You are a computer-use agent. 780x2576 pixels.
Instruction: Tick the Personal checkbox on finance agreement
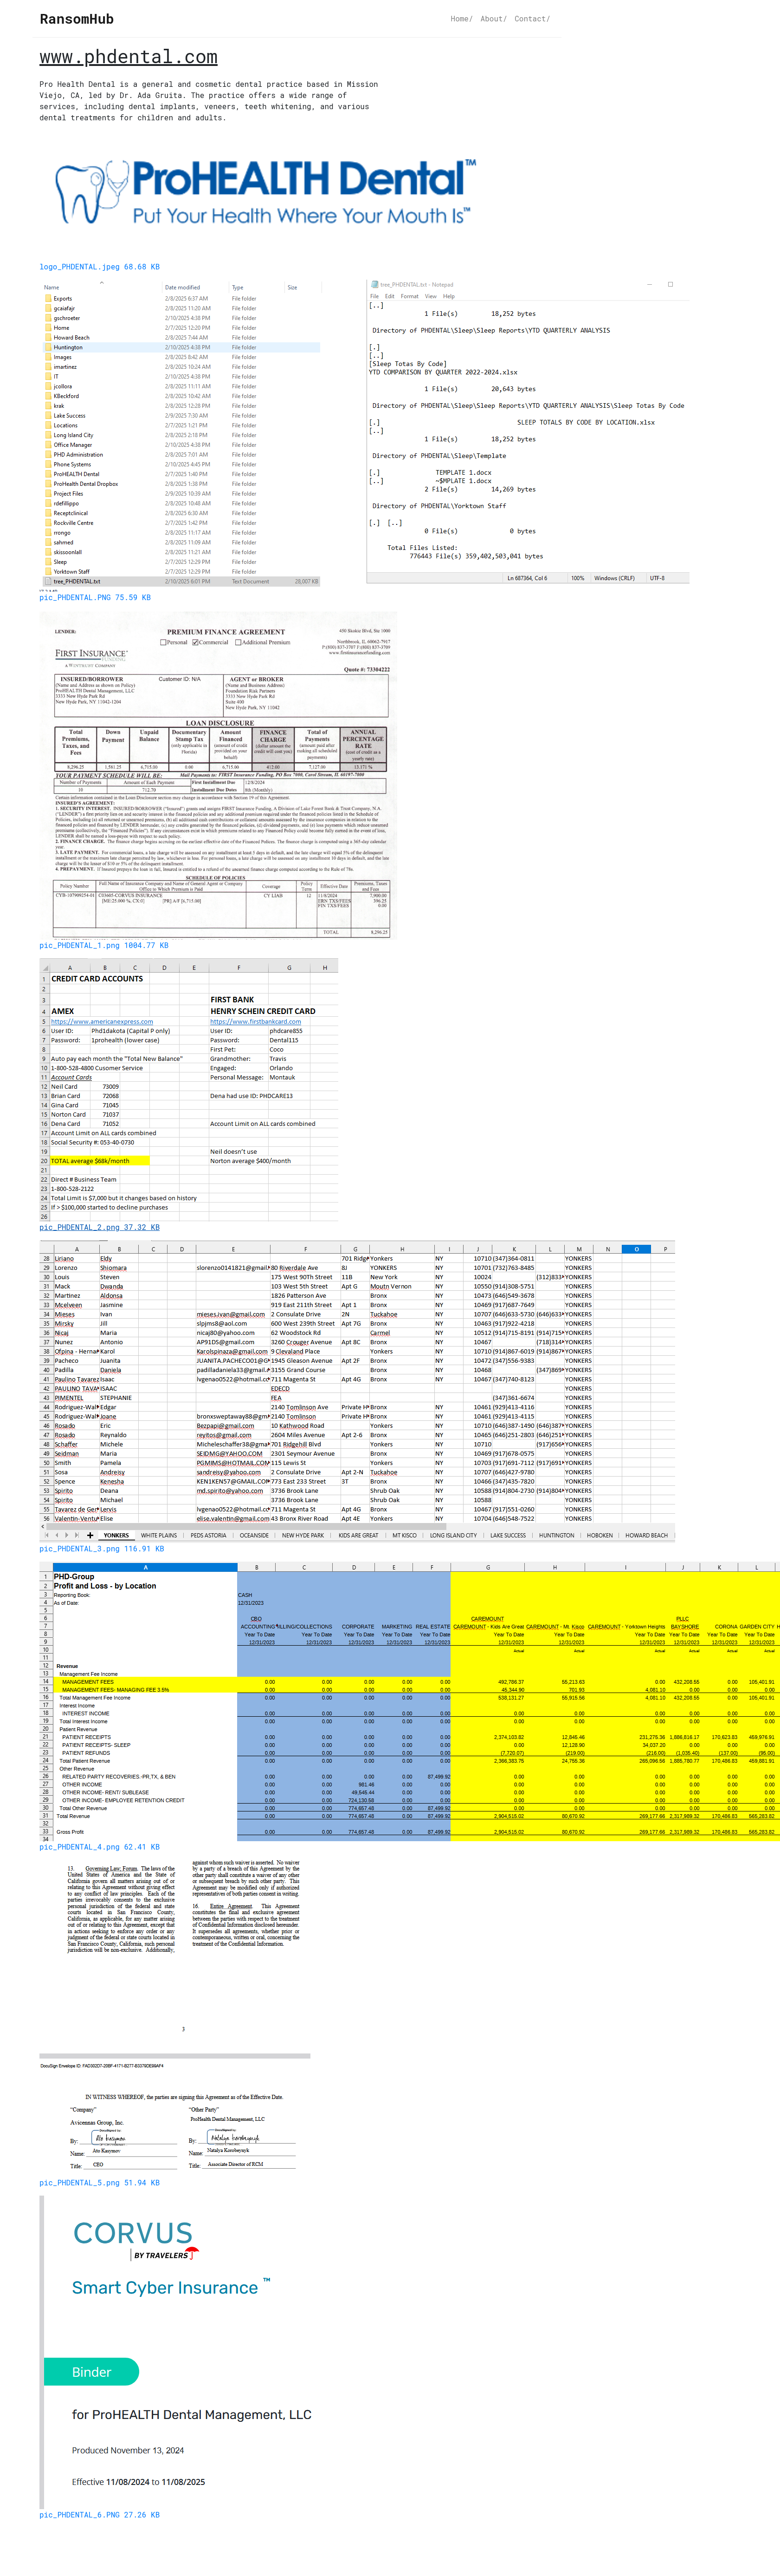(164, 642)
